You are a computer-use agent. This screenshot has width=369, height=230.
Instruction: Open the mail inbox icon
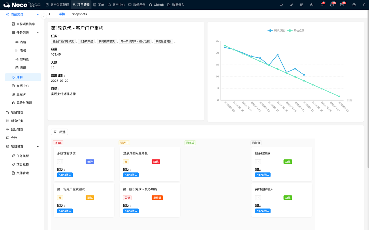click(342, 5)
